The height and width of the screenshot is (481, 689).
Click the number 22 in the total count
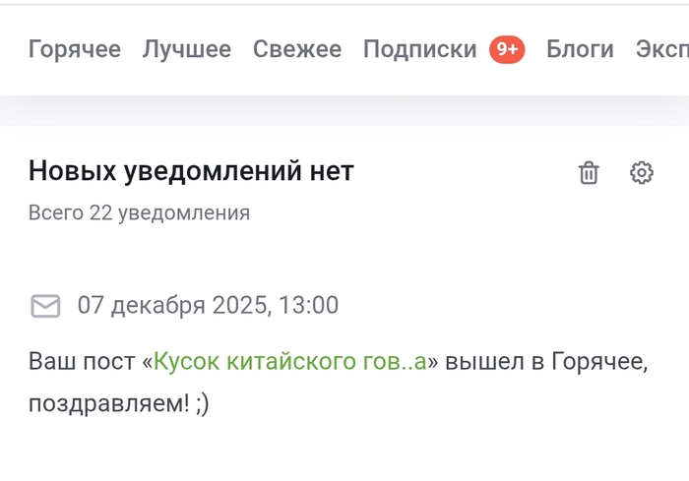coord(100,212)
